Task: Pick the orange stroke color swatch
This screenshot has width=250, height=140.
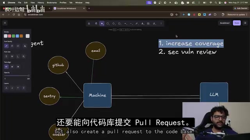Action: click(21, 36)
